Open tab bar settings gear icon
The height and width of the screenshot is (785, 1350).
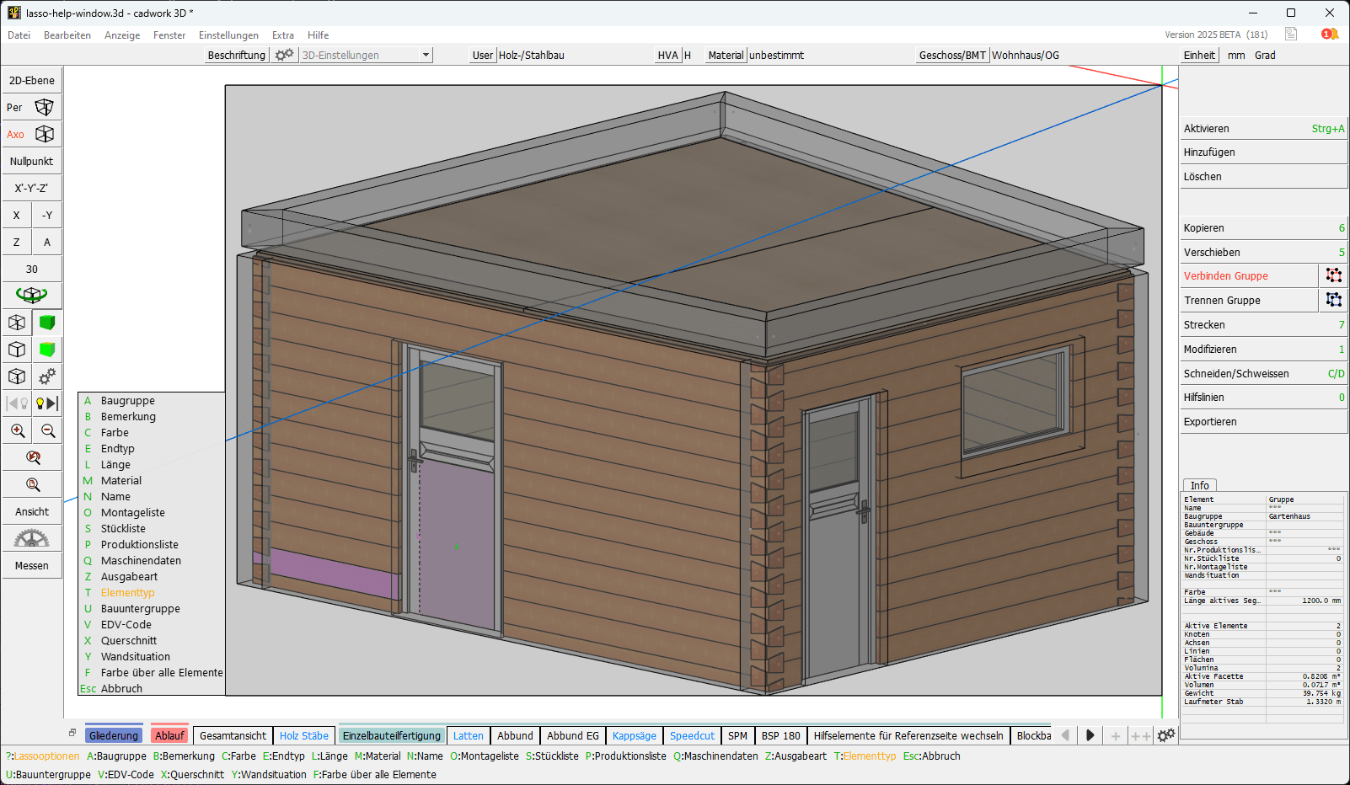pyautogui.click(x=1165, y=736)
